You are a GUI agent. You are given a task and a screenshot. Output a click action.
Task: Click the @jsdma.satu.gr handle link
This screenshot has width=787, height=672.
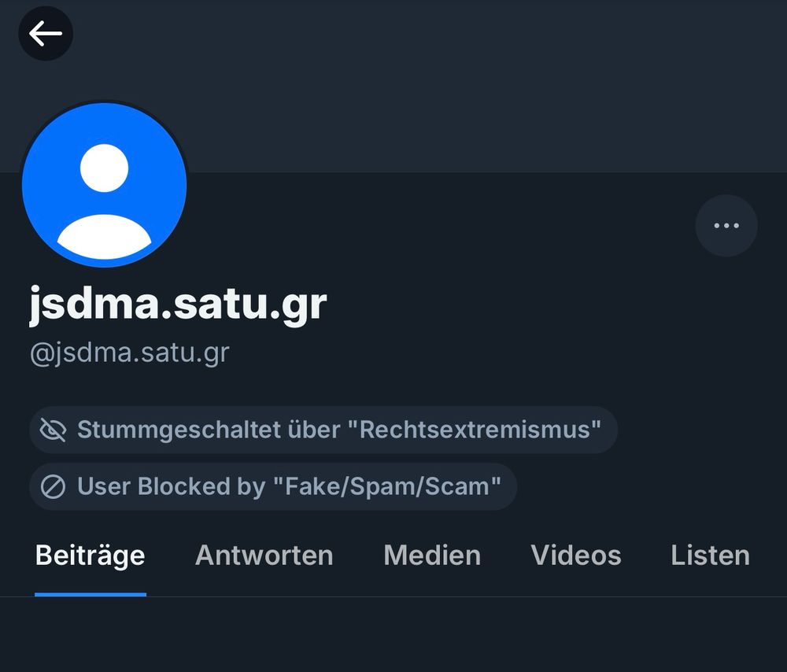point(128,352)
